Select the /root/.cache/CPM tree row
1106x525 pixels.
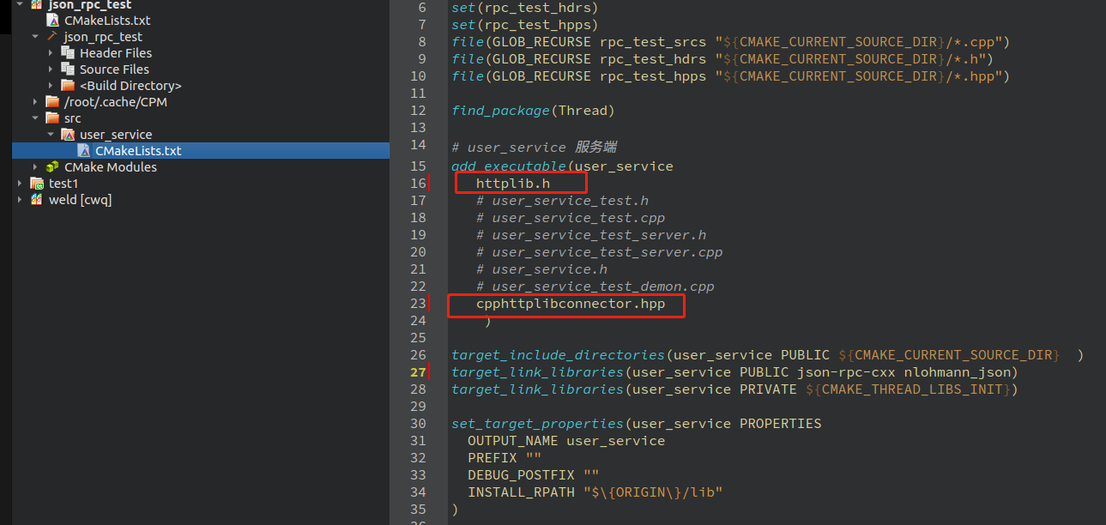coord(201,101)
